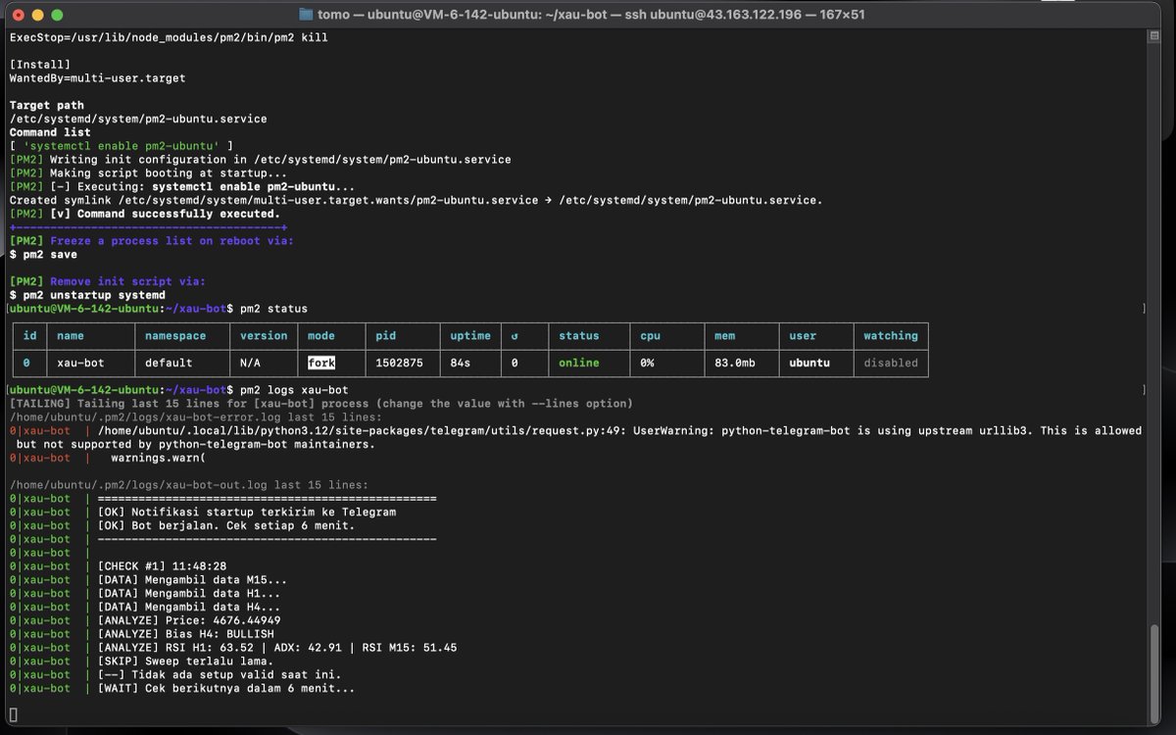Click the '$ pm2 save' line
The width and height of the screenshot is (1176, 735).
(43, 254)
